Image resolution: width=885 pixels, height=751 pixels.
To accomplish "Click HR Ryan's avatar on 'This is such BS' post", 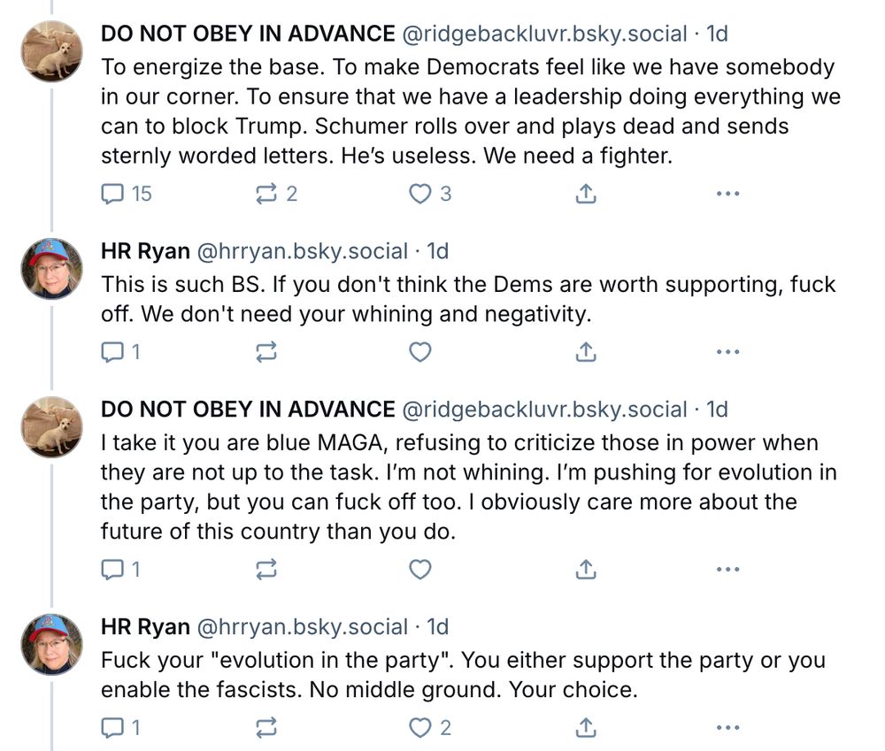I will tap(52, 267).
